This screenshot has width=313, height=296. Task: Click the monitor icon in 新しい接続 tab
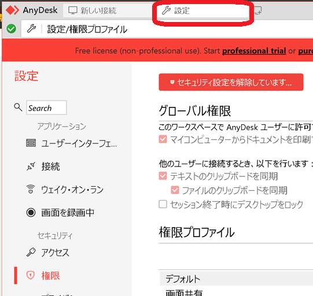coord(73,10)
